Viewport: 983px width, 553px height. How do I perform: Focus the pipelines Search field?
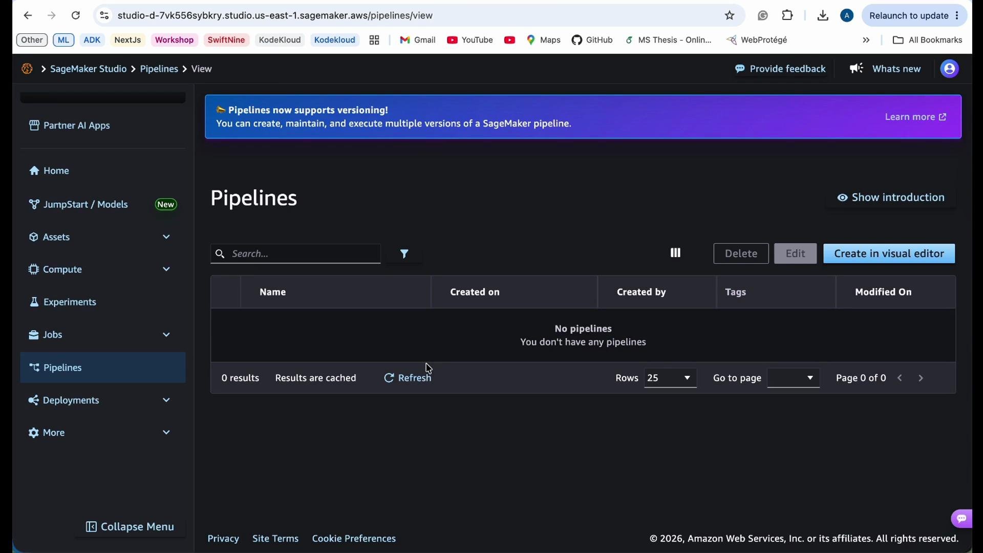(x=296, y=253)
